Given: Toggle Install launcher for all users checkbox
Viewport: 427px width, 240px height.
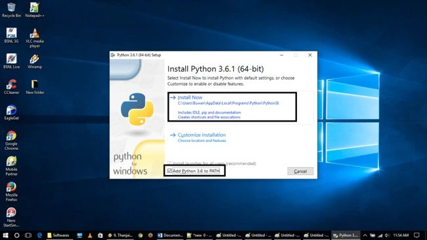Looking at the screenshot, I should (x=169, y=163).
